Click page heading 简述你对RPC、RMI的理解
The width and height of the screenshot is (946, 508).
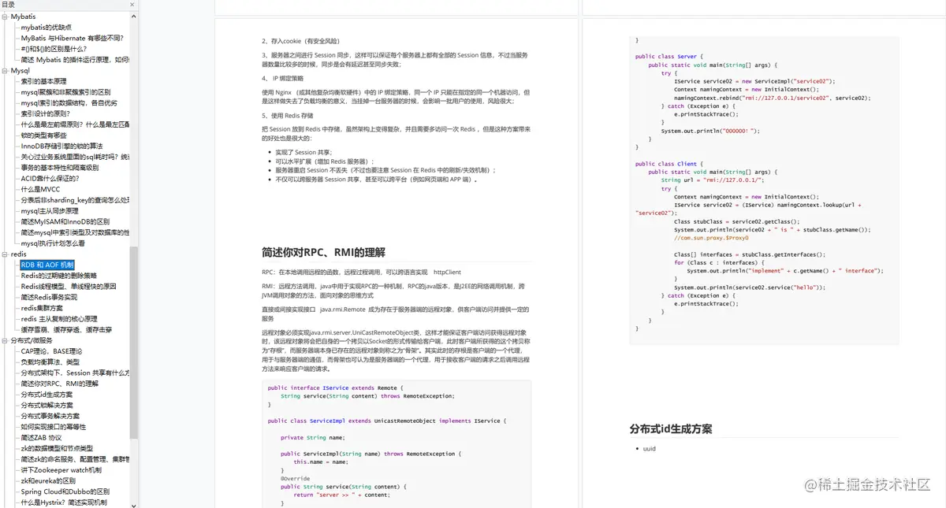click(323, 253)
